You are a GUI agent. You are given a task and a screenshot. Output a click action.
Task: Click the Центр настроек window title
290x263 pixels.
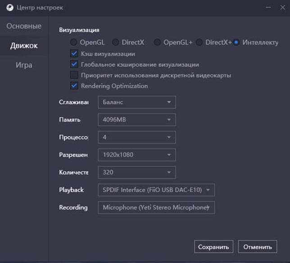(40, 8)
